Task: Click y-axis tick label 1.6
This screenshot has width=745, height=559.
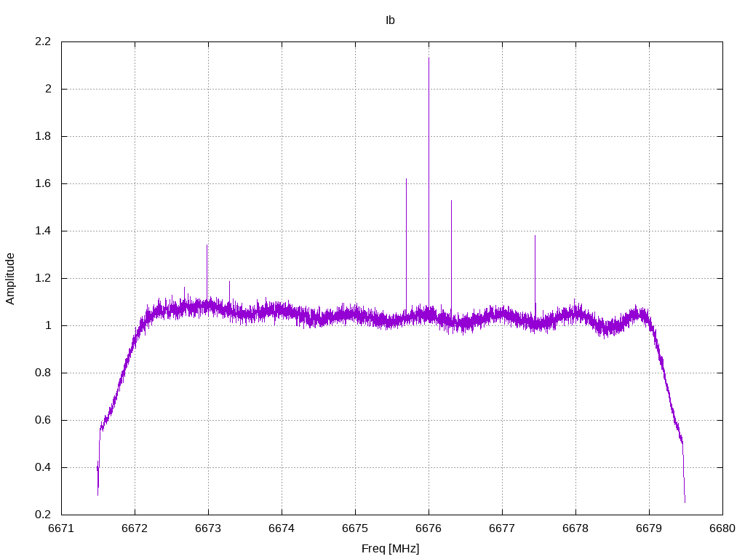Action: point(43,183)
